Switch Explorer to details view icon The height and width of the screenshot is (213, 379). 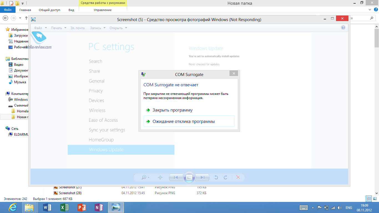coord(369,199)
